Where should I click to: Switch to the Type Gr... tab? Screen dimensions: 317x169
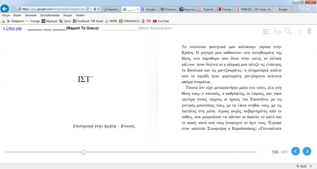point(207,9)
